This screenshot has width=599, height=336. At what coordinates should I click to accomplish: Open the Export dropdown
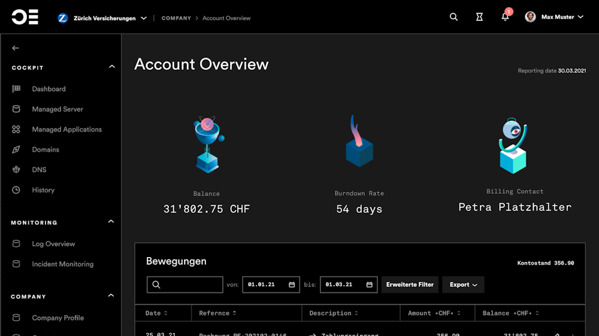click(463, 285)
